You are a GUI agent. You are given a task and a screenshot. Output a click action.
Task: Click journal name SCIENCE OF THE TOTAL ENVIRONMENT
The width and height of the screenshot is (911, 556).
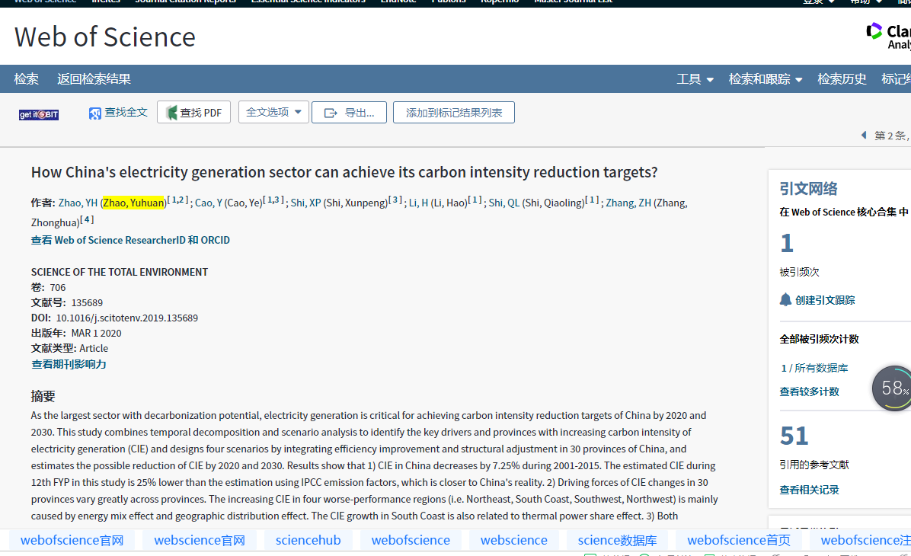tap(119, 272)
